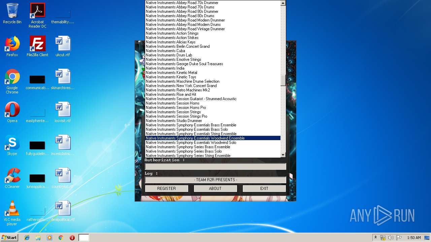Open Windows Explorer folder in taskbar

[38, 238]
